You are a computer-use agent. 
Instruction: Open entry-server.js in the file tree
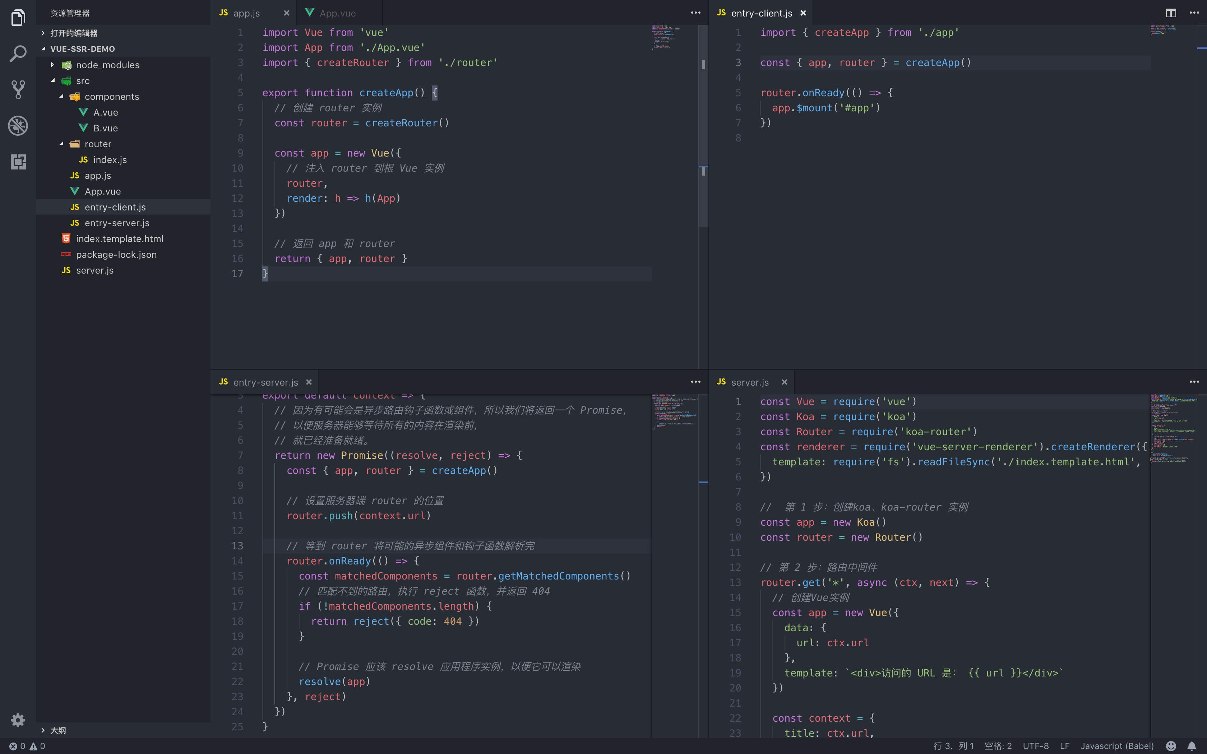click(x=117, y=223)
